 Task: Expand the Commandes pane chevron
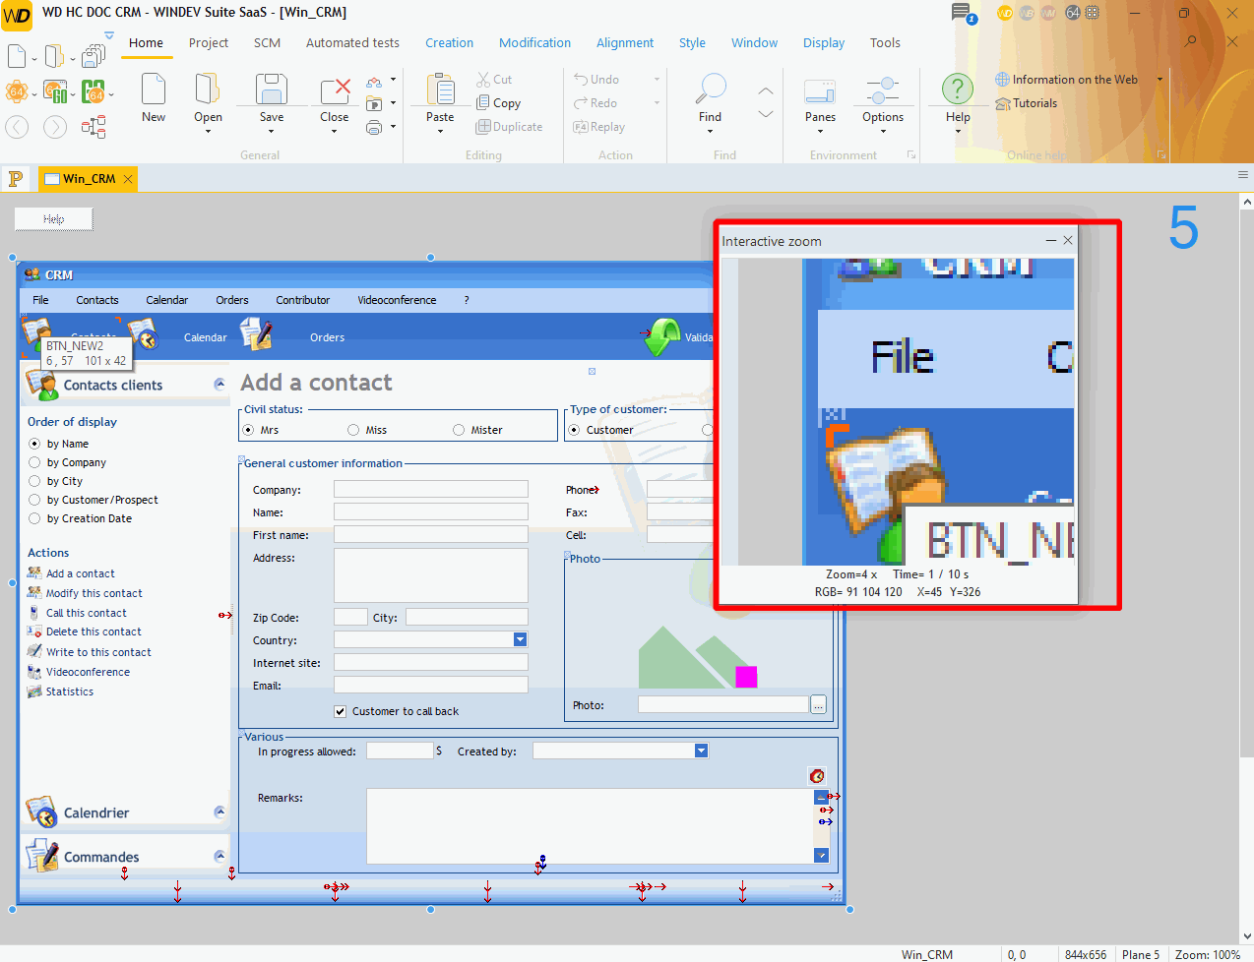point(219,856)
